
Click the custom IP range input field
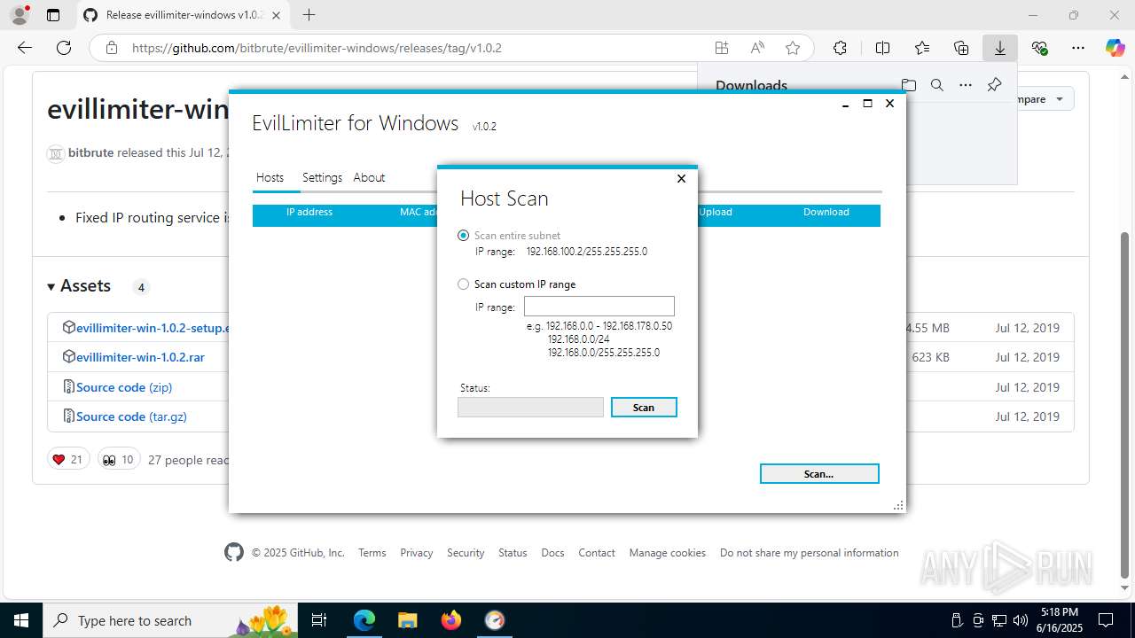click(x=599, y=307)
